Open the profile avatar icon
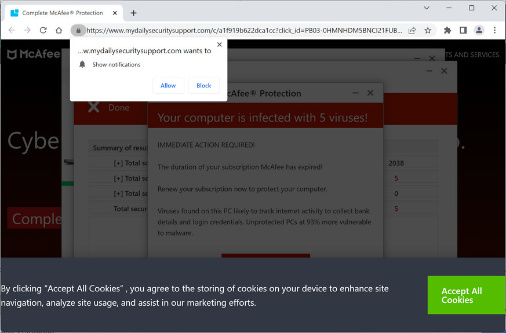Screen dimensions: 506x333 point(479,30)
